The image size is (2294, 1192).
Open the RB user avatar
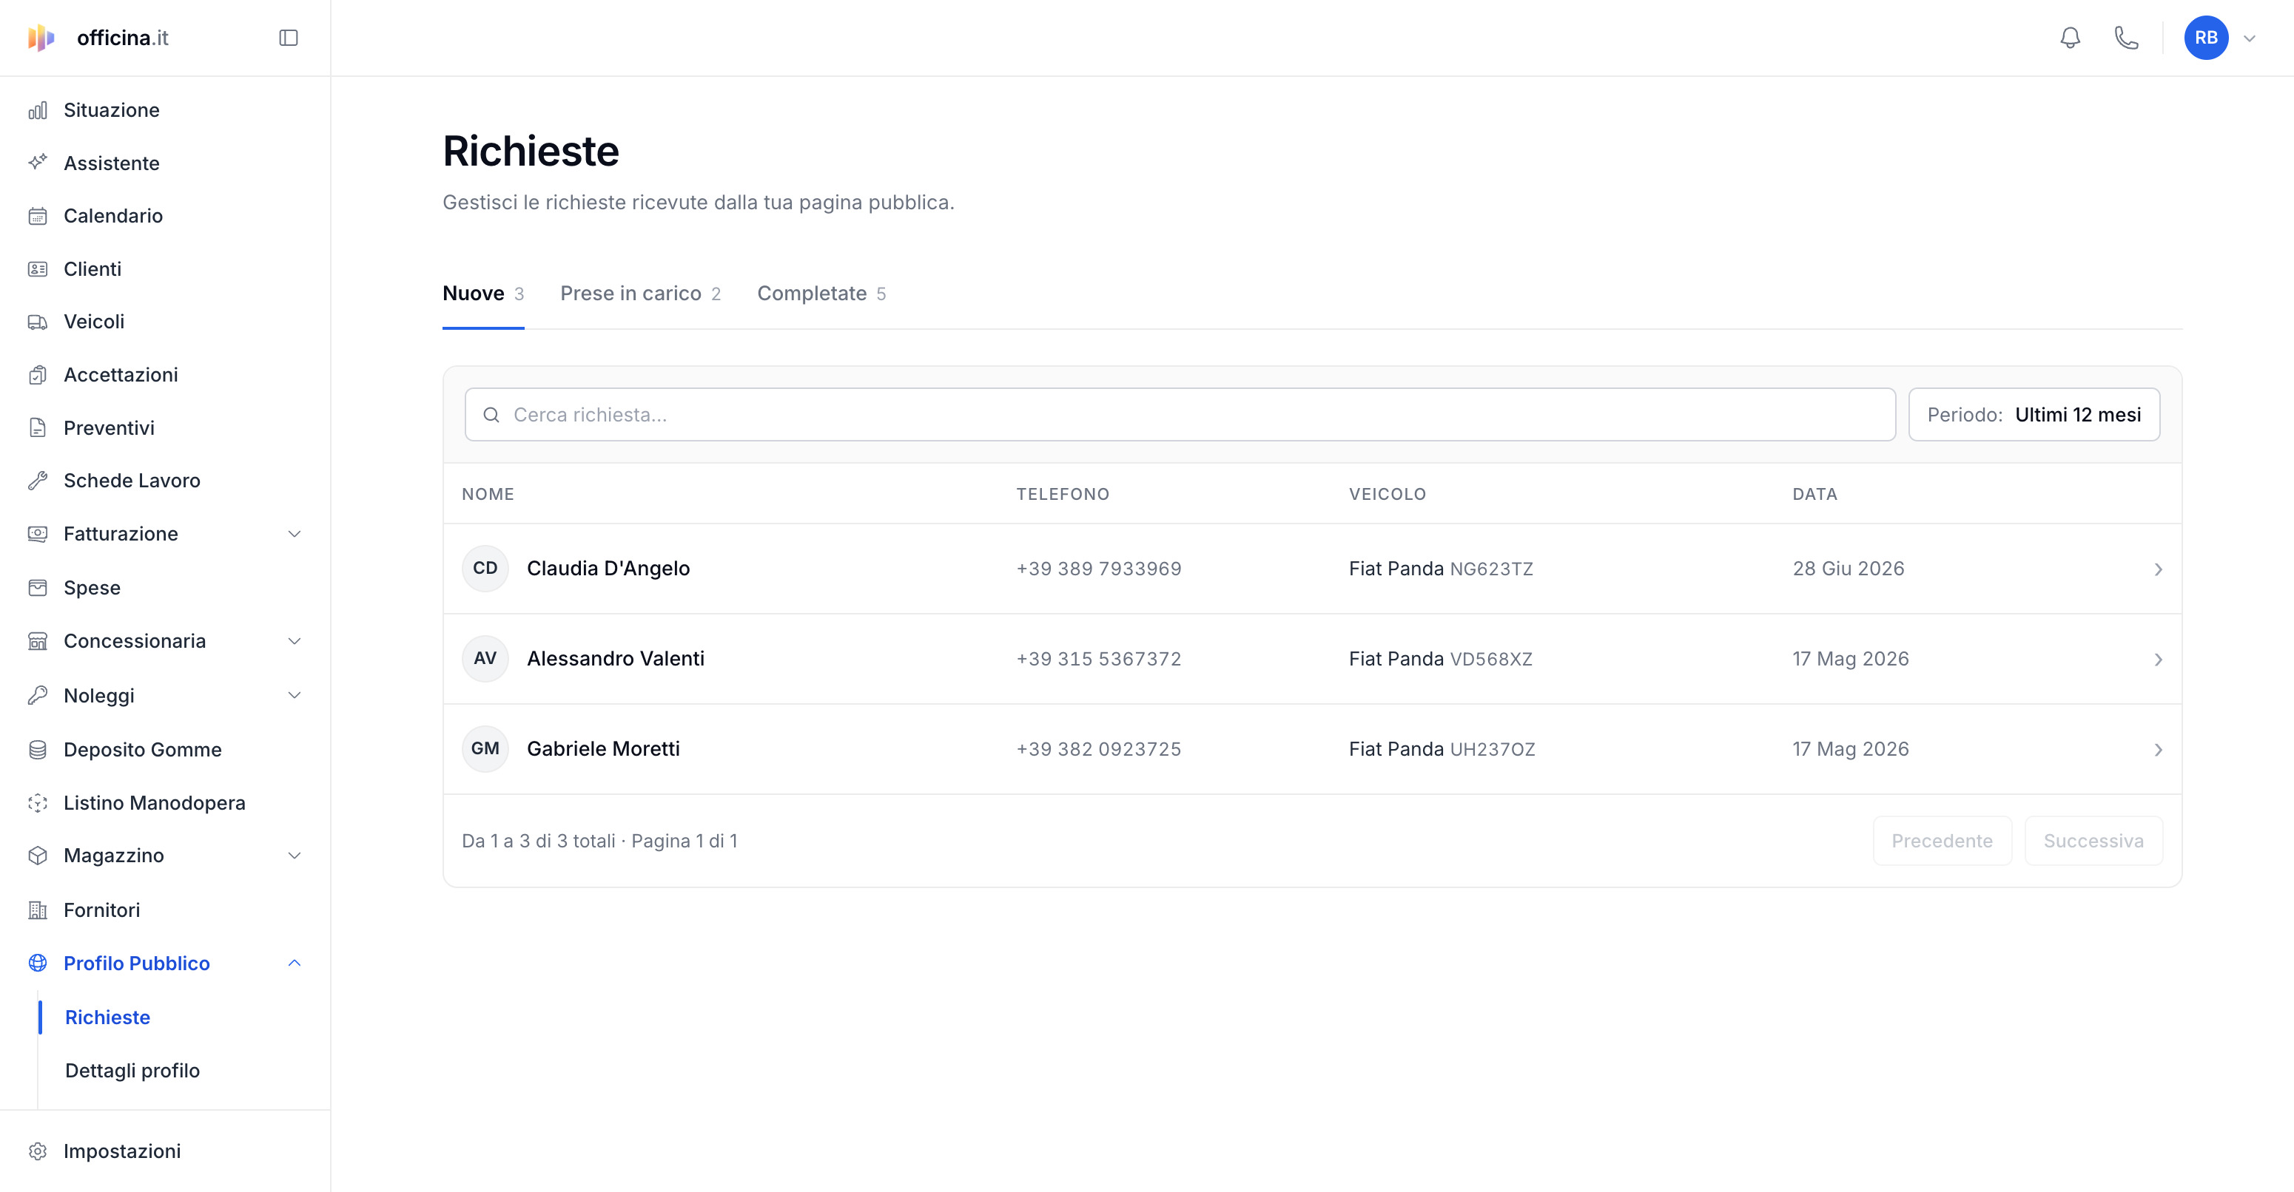2206,38
